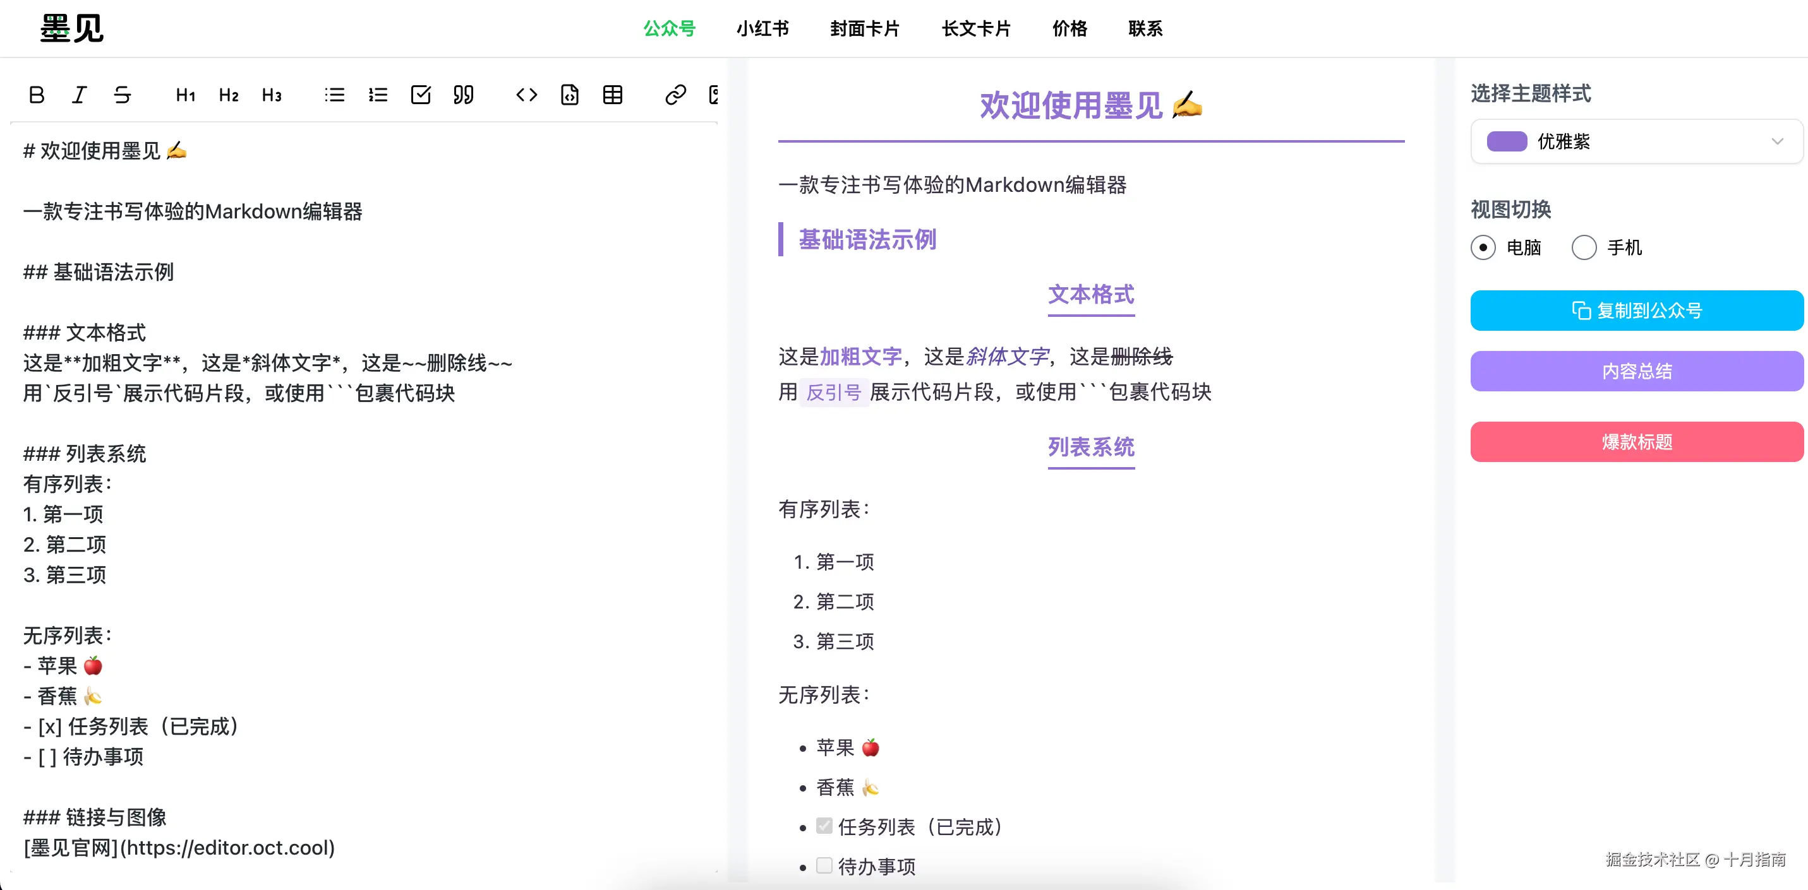Switch to 手机 view radio button

[1583, 247]
